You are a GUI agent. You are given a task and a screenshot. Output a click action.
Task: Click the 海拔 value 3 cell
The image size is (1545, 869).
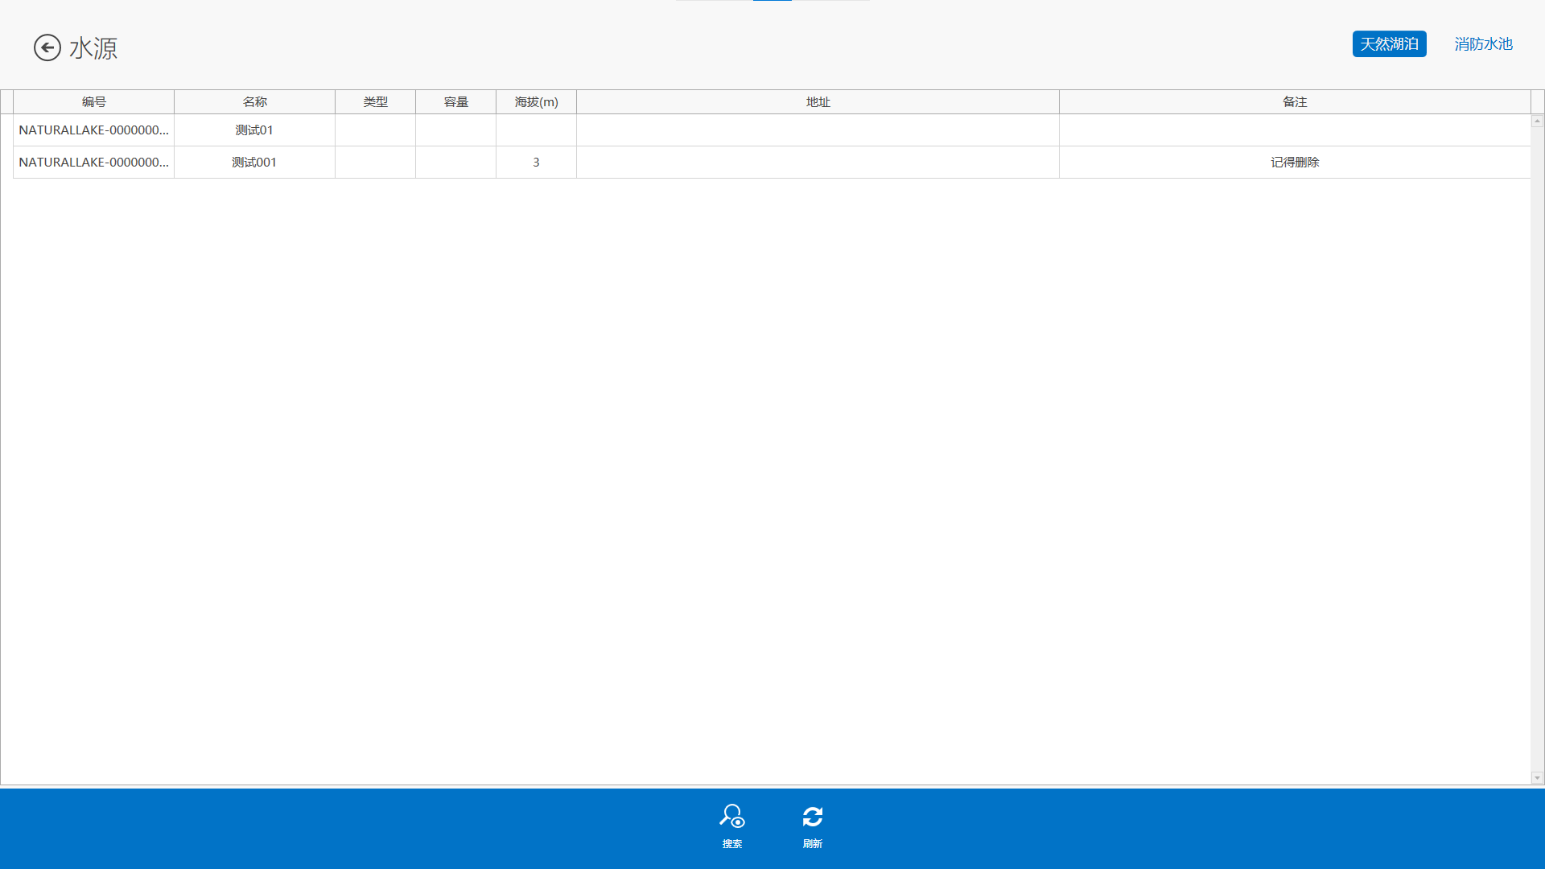[x=536, y=163]
